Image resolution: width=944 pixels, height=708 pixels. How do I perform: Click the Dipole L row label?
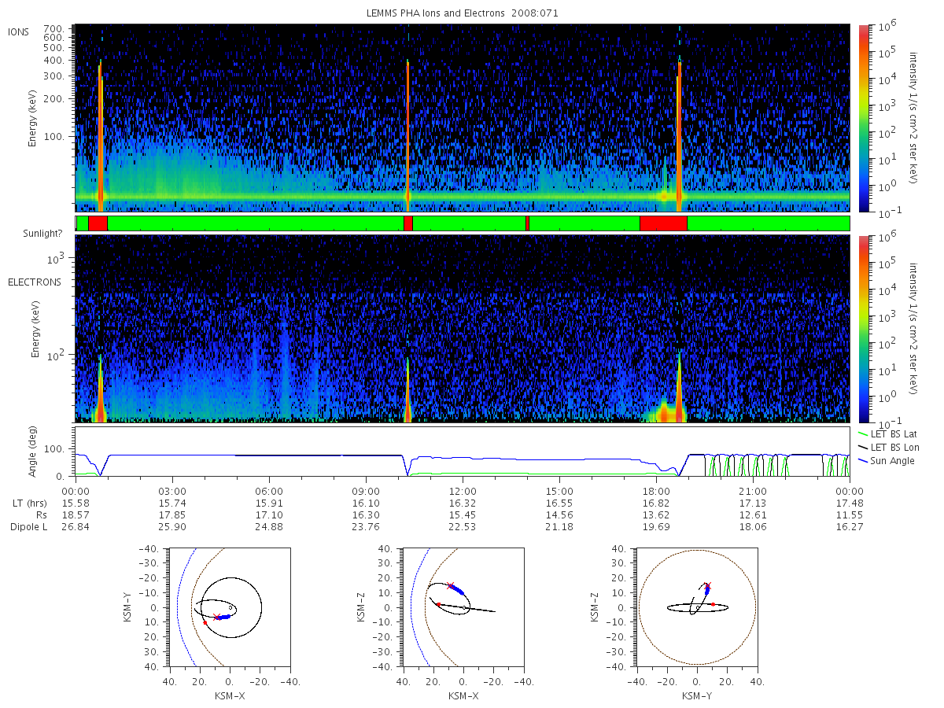(x=28, y=526)
